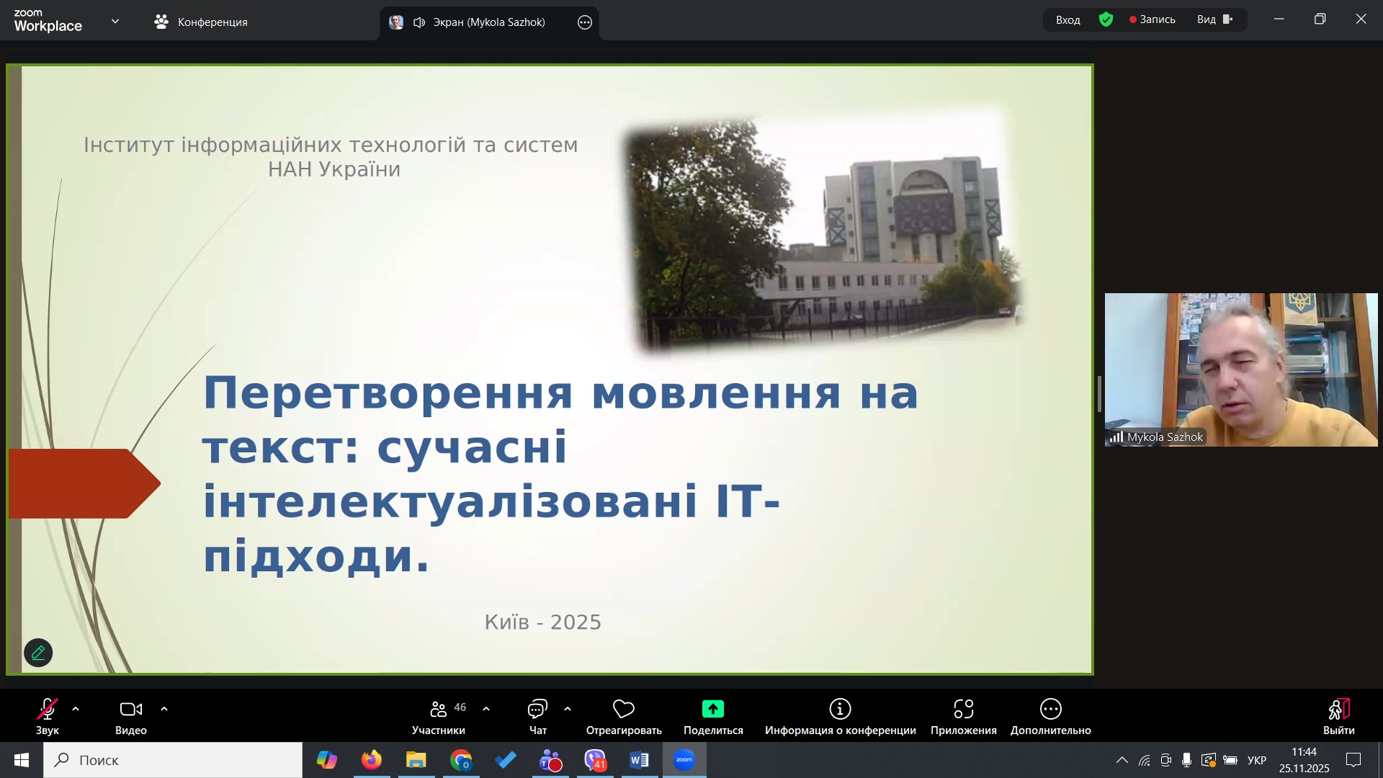Image resolution: width=1383 pixels, height=778 pixels.
Task: Click the green Share screen icon
Action: point(712,710)
